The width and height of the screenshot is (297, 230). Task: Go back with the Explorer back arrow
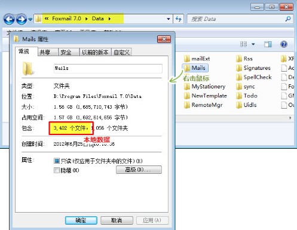pos(9,19)
